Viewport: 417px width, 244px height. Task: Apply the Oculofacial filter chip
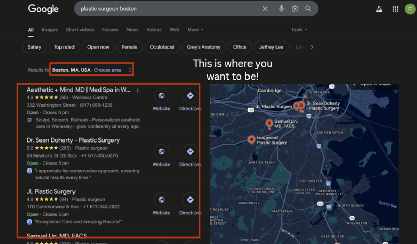(162, 47)
